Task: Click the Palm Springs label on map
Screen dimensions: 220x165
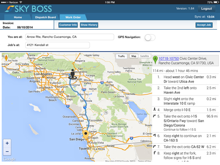Action: tap(109, 83)
